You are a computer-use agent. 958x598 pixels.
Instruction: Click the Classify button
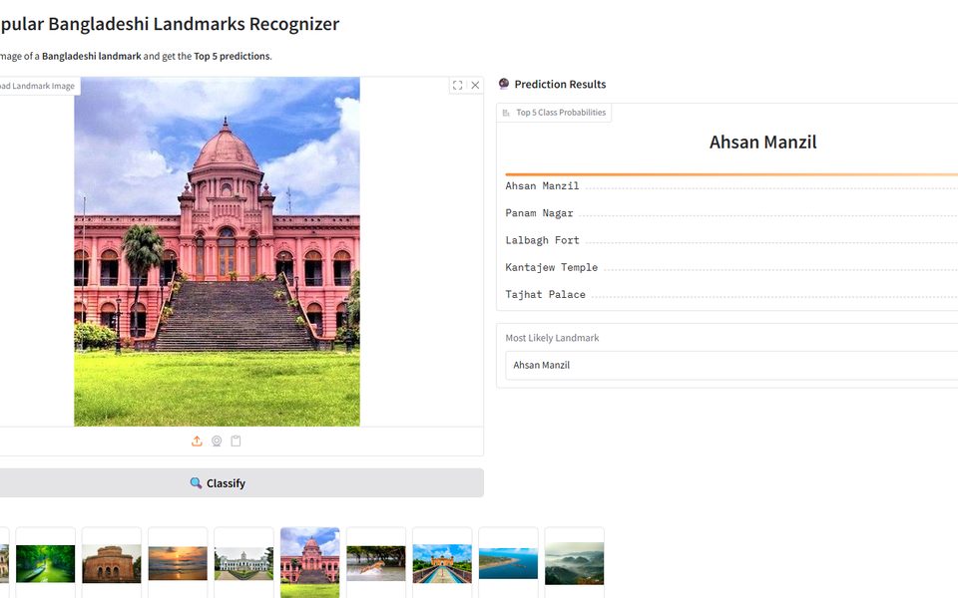click(x=241, y=482)
